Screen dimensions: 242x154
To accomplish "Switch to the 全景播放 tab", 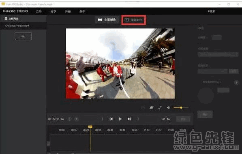I will coord(107,19).
